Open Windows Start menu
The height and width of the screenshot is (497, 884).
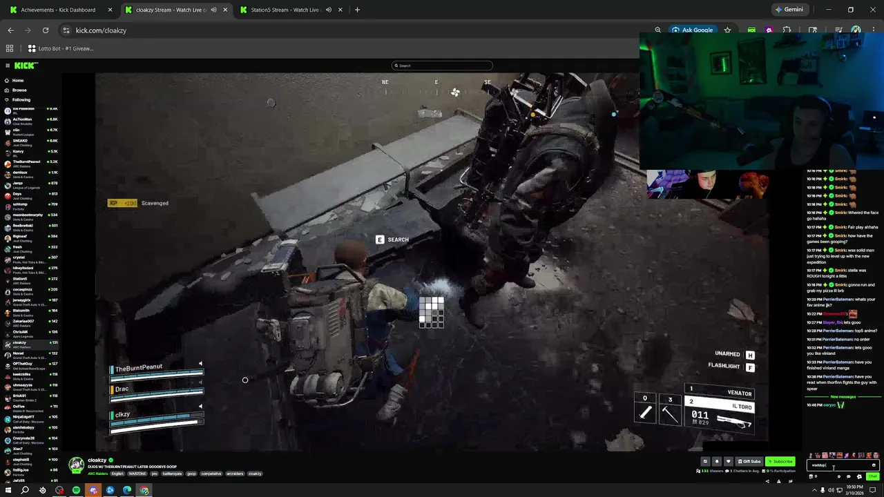coord(8,490)
